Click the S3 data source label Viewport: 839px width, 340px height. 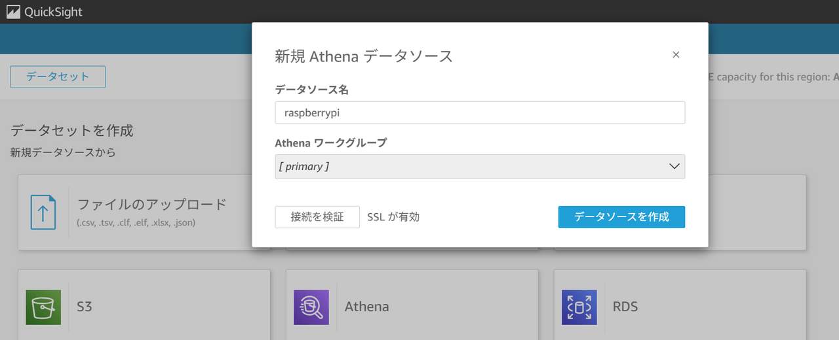tap(85, 306)
